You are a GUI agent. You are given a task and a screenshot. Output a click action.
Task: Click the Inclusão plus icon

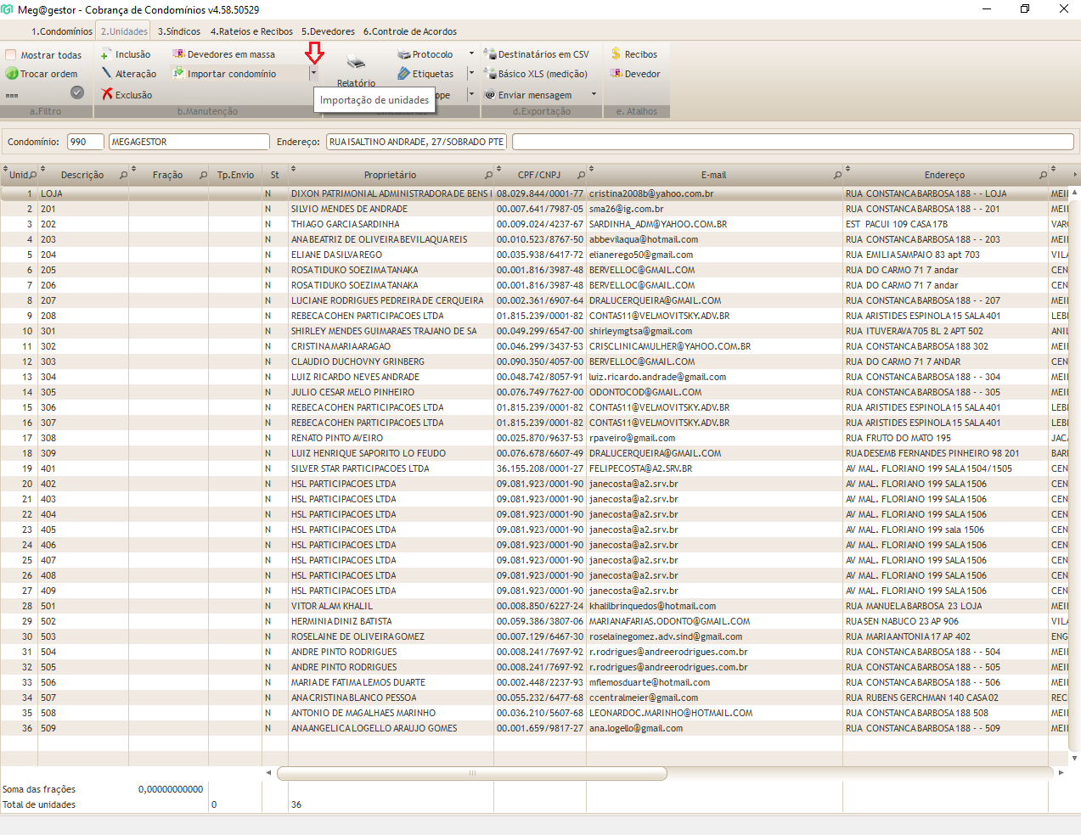click(106, 55)
